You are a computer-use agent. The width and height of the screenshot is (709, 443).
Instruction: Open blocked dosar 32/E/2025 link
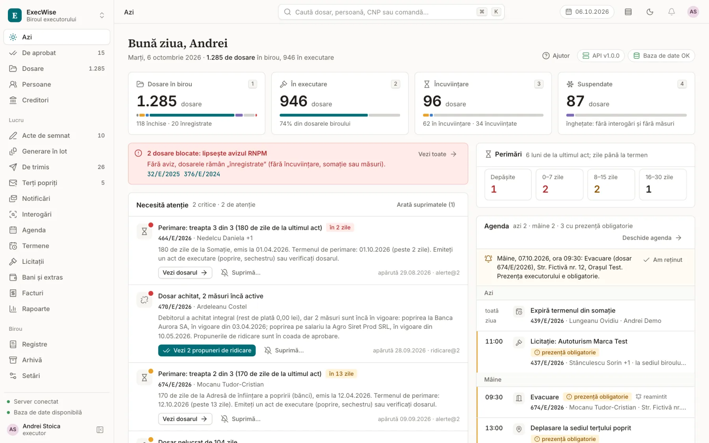(x=163, y=174)
